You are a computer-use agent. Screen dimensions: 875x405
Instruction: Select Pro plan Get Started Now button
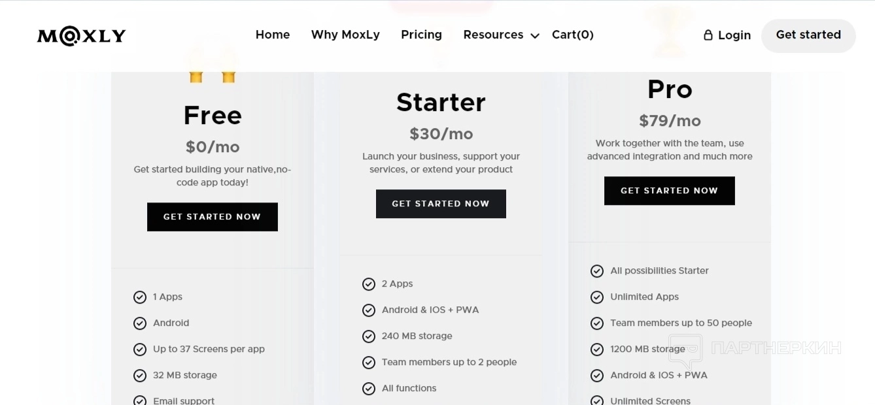[669, 191]
